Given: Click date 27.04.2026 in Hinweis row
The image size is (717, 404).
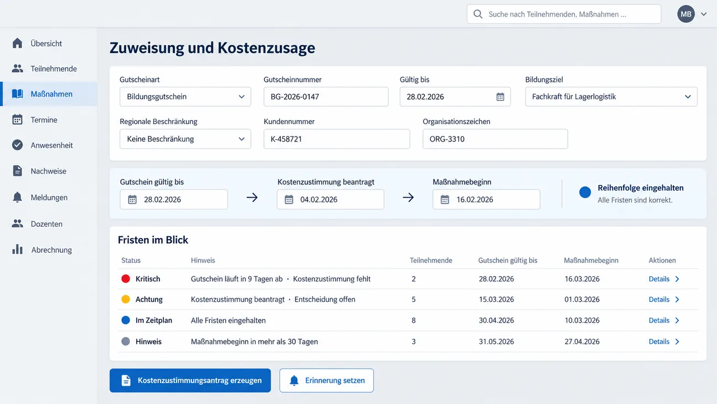Looking at the screenshot, I should point(582,342).
